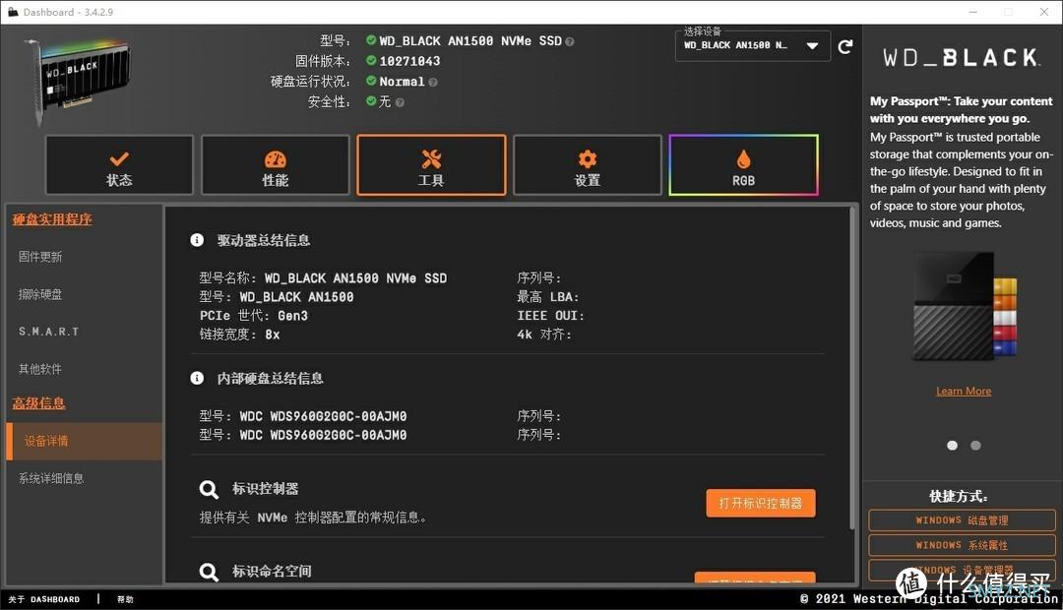Select second carousel dot in ad panel
Image resolution: width=1063 pixels, height=610 pixels.
coord(975,446)
